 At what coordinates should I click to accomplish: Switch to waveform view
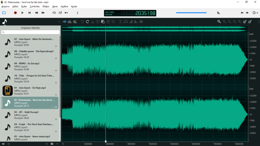click(65, 22)
